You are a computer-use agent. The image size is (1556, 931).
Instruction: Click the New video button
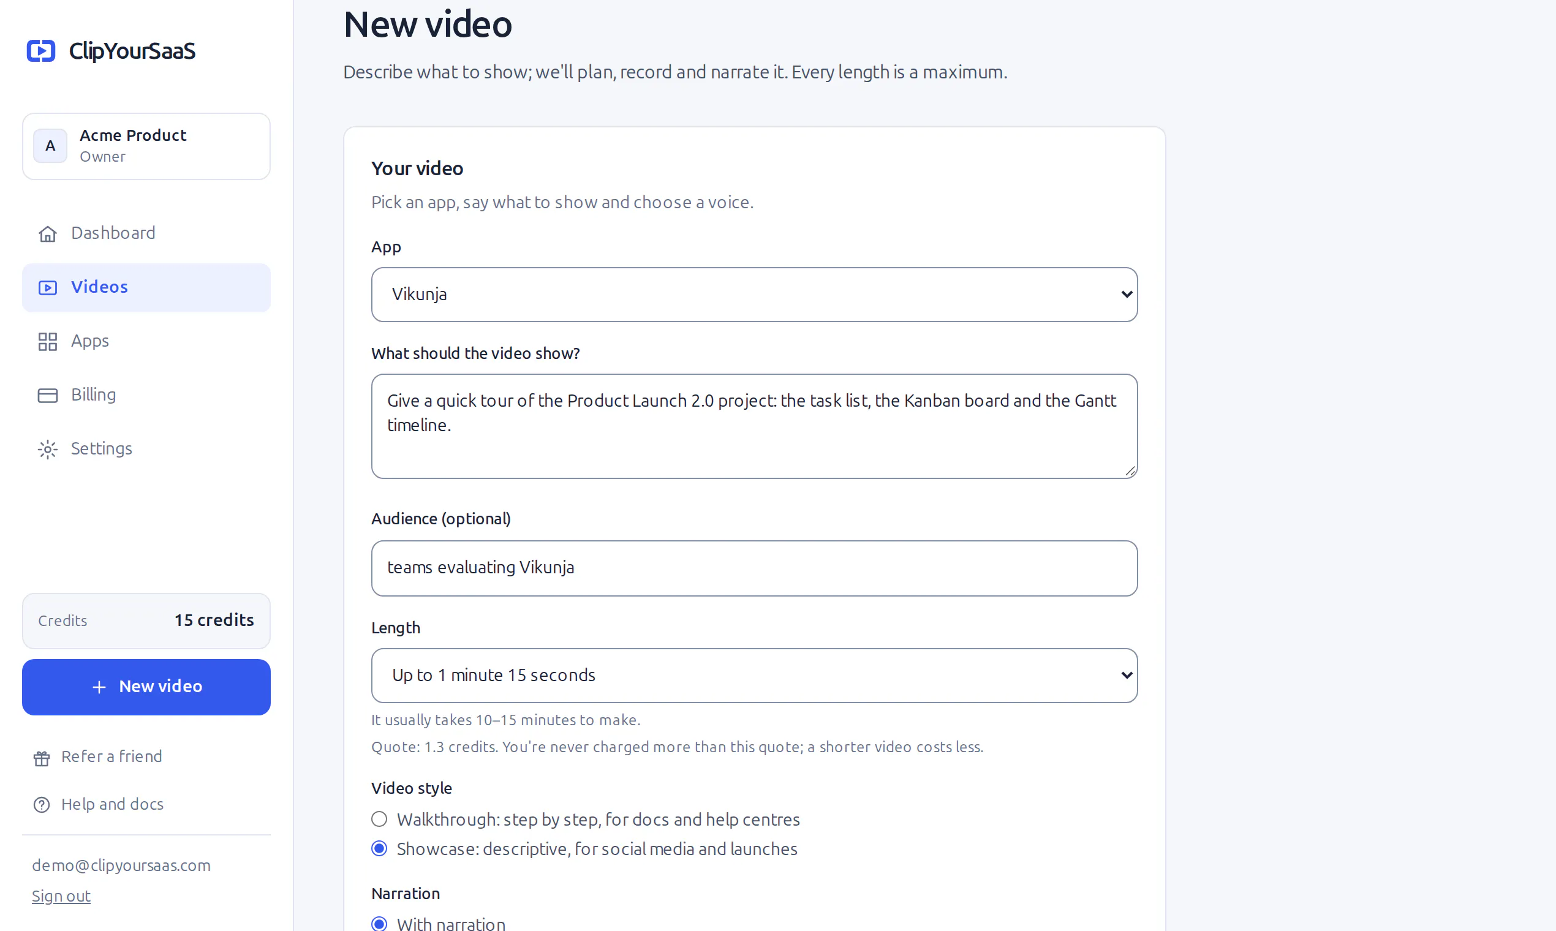(146, 687)
